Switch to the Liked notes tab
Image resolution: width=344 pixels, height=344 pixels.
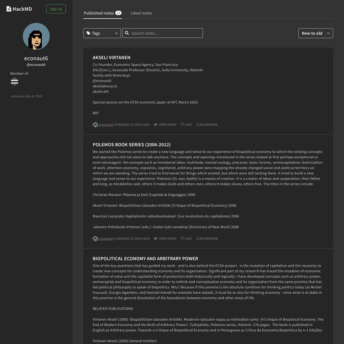141,13
